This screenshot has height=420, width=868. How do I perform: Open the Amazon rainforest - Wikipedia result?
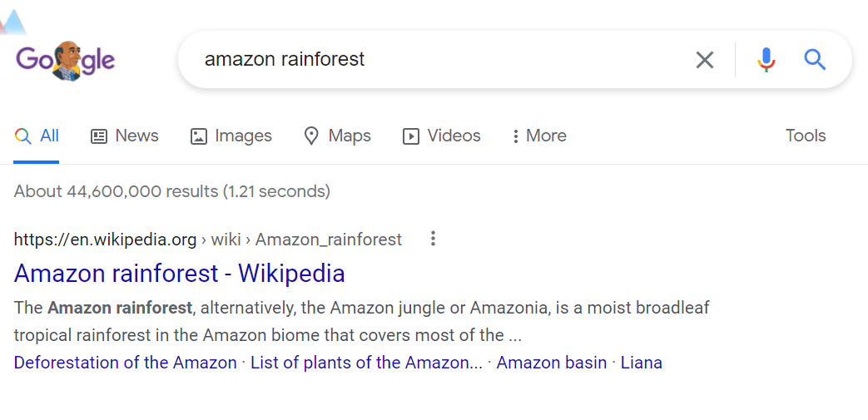pyautogui.click(x=179, y=273)
